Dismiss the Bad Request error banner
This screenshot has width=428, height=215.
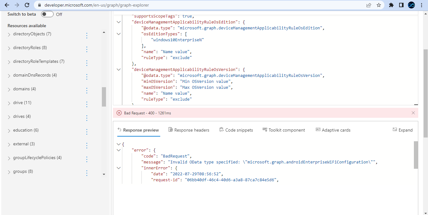[413, 113]
